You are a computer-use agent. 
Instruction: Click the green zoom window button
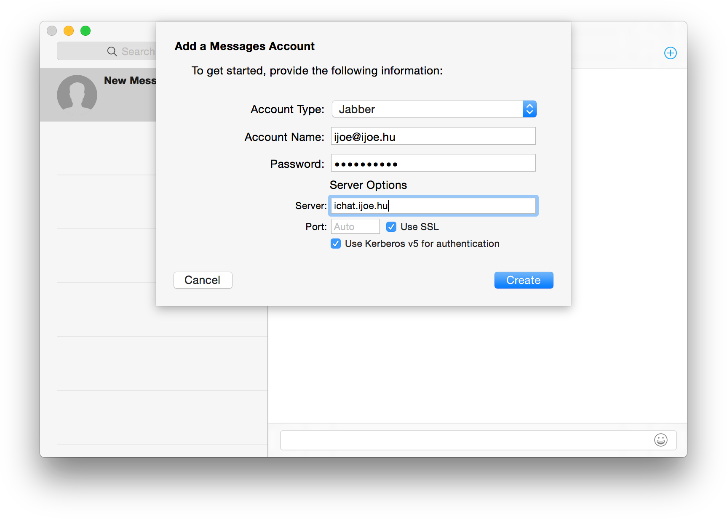[x=86, y=31]
